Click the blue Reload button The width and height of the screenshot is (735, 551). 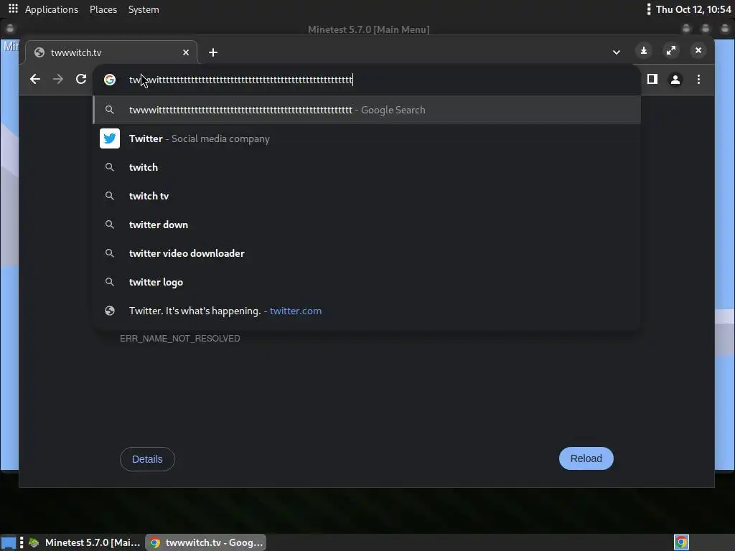click(x=586, y=458)
